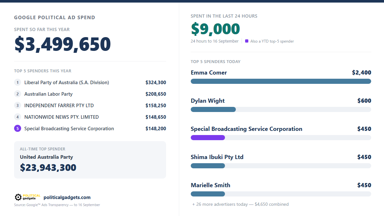Click the $324,300 amount
Screen dimensions: 384x216
(x=156, y=83)
